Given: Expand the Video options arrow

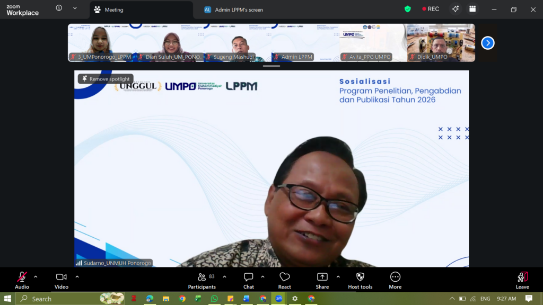Looking at the screenshot, I should click(x=77, y=276).
